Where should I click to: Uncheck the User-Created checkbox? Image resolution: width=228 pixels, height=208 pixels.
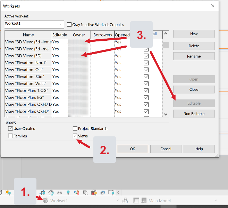point(10,129)
